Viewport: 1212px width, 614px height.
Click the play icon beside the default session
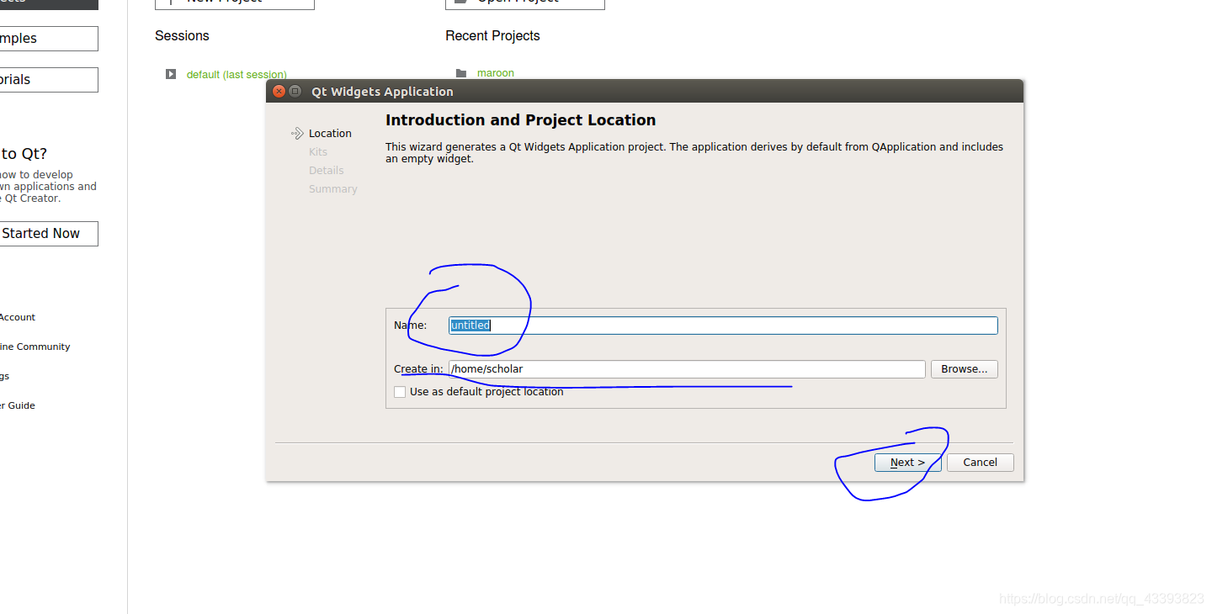point(171,74)
